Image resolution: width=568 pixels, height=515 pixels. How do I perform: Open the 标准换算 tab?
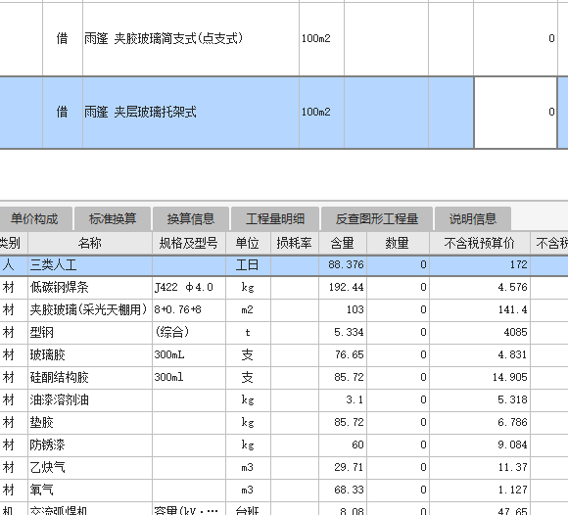click(113, 218)
